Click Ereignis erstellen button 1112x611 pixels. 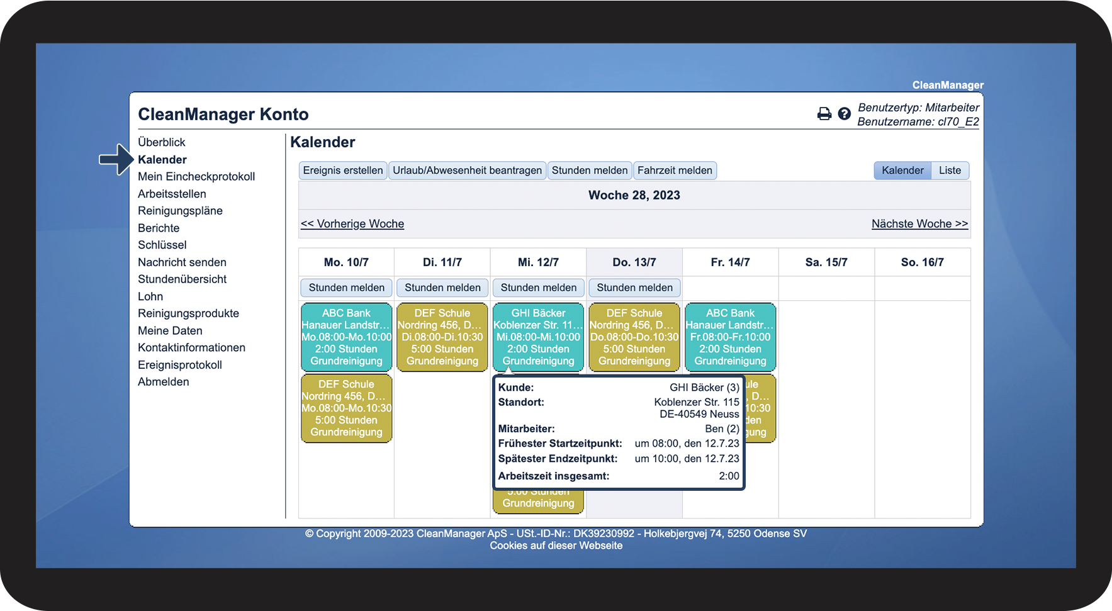pyautogui.click(x=343, y=171)
